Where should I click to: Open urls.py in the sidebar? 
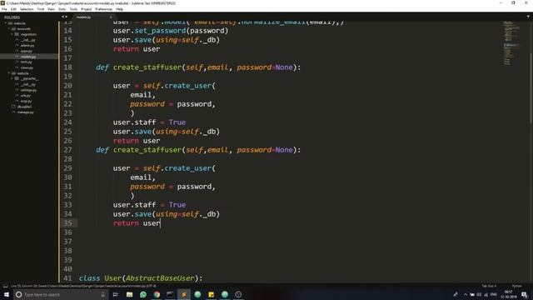point(26,96)
